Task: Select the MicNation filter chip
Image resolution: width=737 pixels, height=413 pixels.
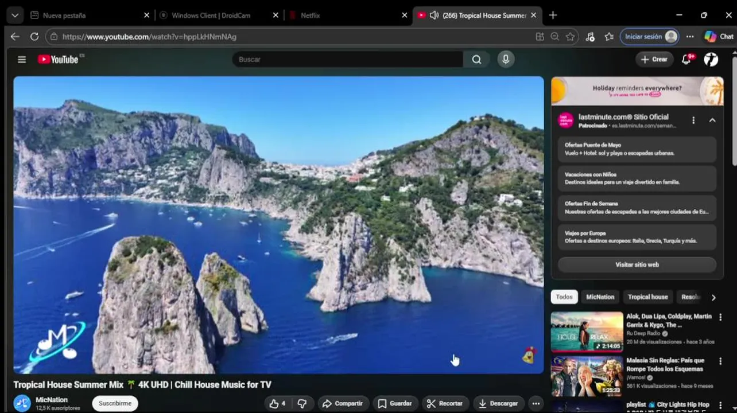Action: point(600,297)
